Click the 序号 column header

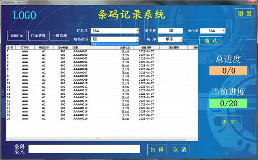[11, 48]
